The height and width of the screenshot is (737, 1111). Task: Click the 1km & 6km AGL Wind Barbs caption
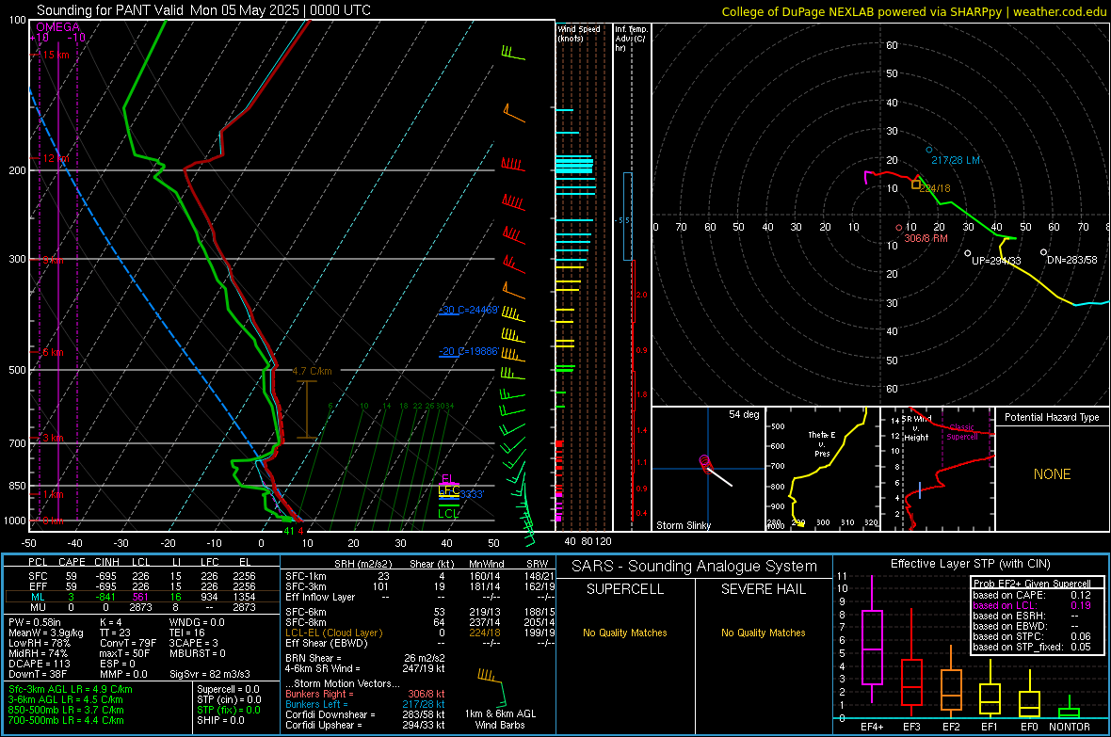coord(500,719)
